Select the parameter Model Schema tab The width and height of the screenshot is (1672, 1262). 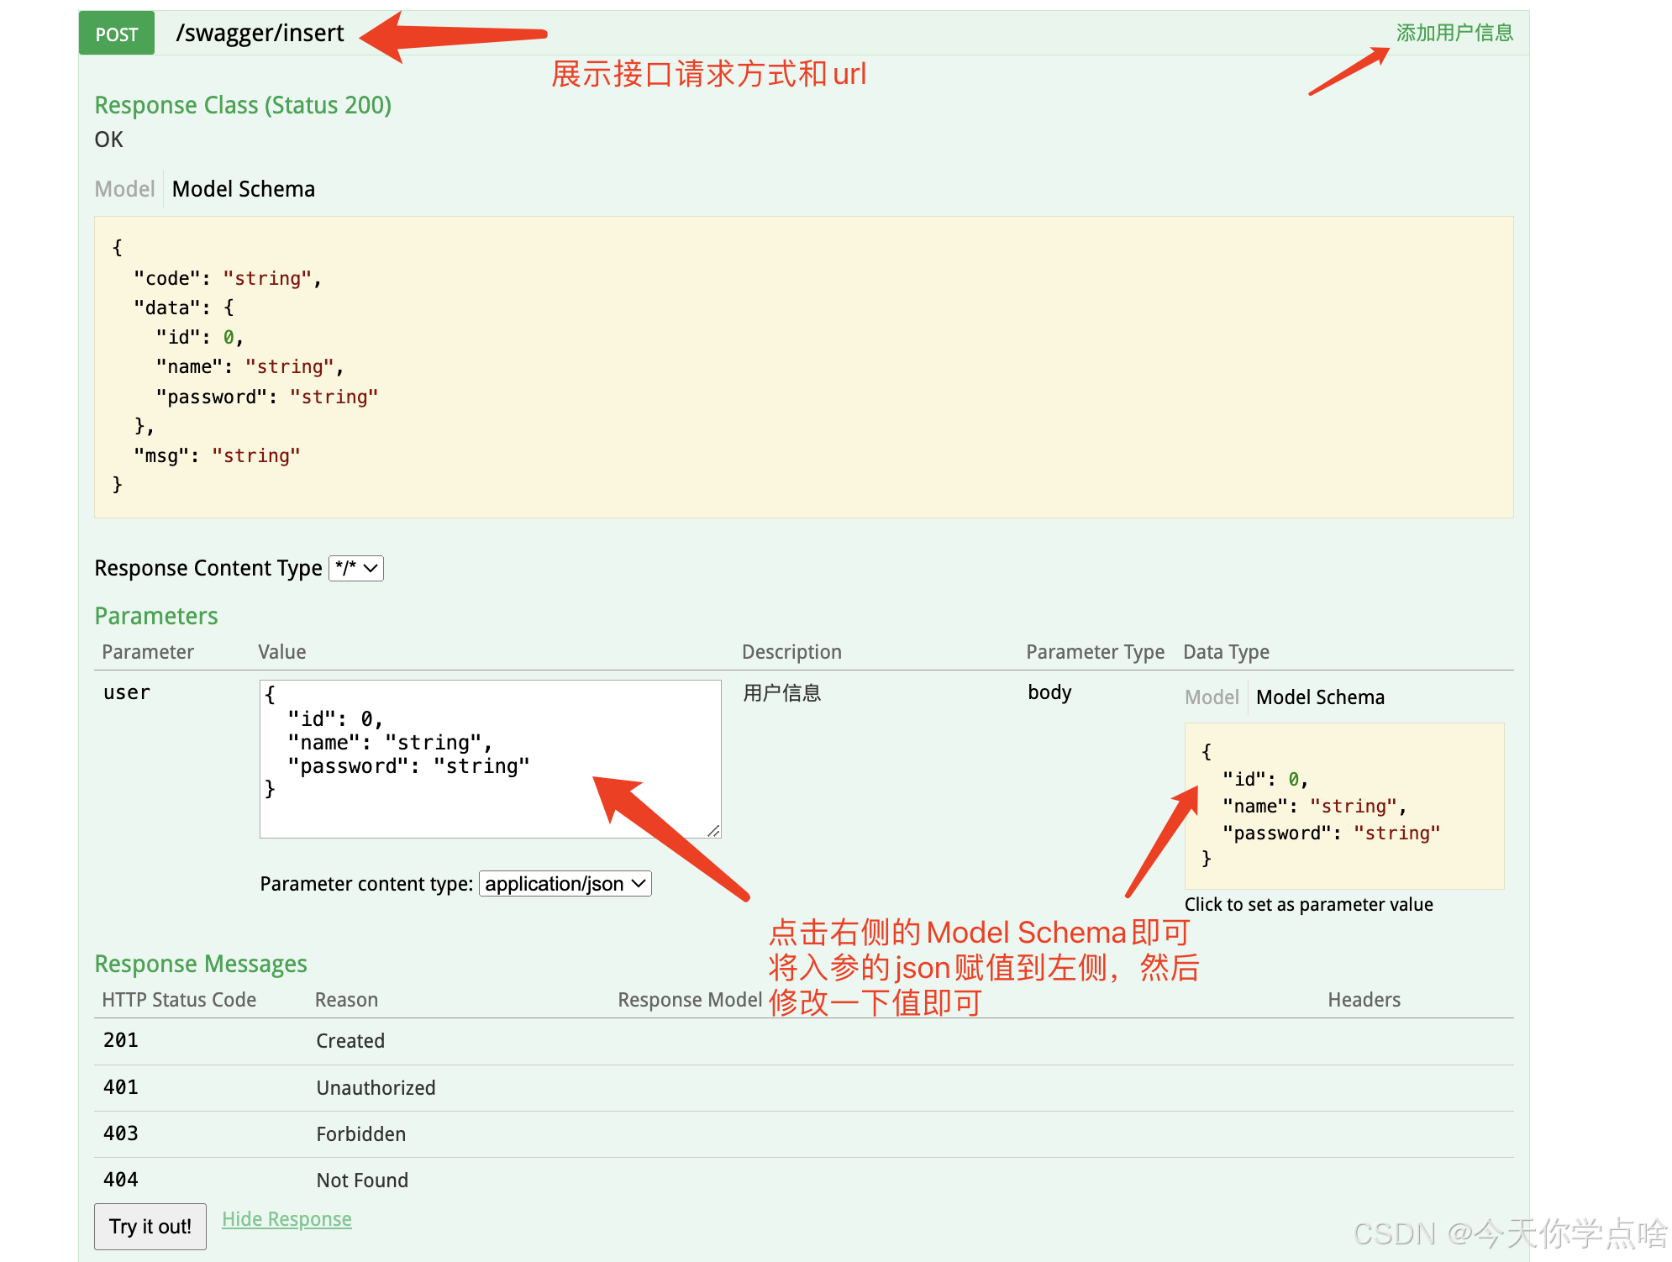(x=1319, y=697)
